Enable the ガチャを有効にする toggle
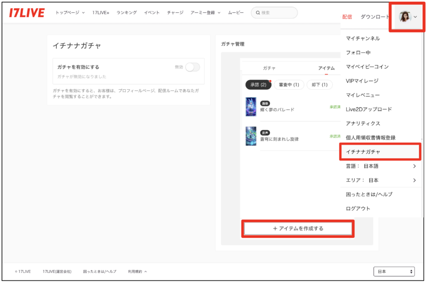The image size is (427, 284). (193, 67)
